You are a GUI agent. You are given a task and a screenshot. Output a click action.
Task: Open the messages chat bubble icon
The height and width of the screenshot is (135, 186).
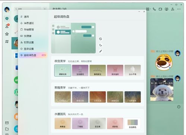click(x=7, y=19)
